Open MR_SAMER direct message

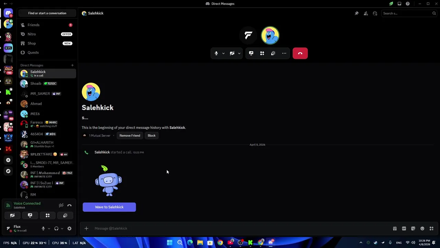[x=47, y=94]
